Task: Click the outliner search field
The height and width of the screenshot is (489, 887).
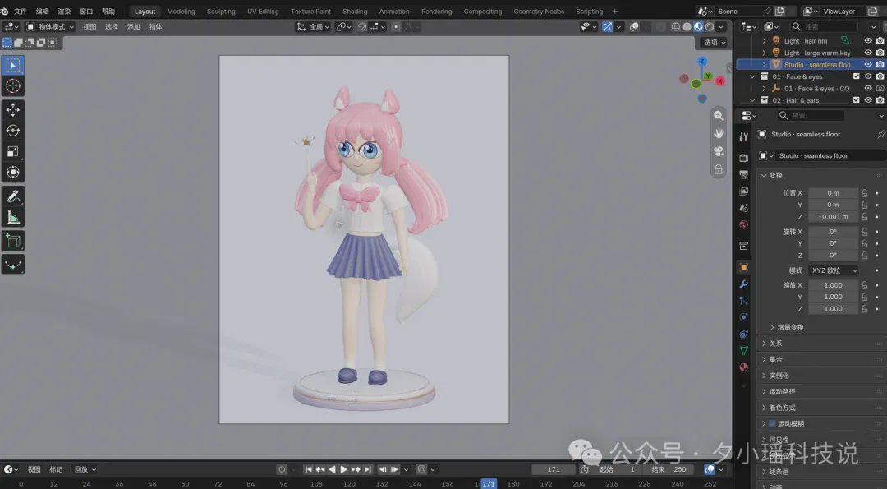Action: (x=824, y=26)
